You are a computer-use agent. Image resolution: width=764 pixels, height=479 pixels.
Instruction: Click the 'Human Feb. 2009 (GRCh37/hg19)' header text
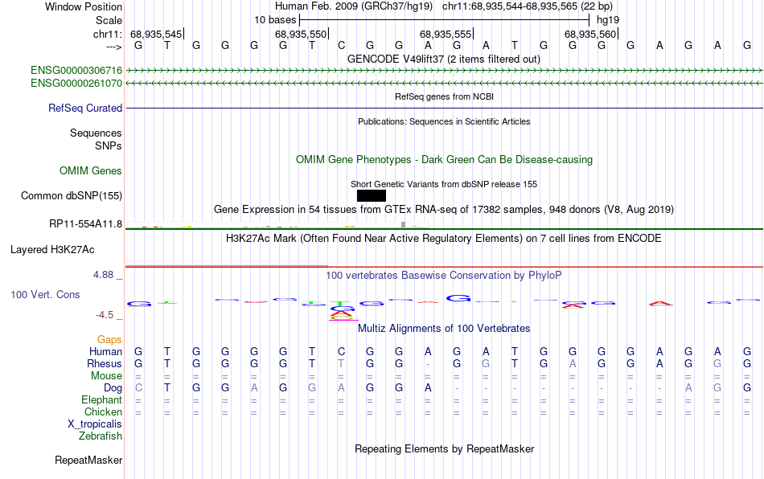pos(354,6)
